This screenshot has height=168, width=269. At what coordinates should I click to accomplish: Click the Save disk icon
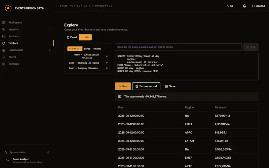point(166,86)
